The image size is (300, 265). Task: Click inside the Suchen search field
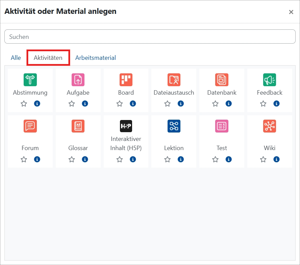tap(150, 37)
